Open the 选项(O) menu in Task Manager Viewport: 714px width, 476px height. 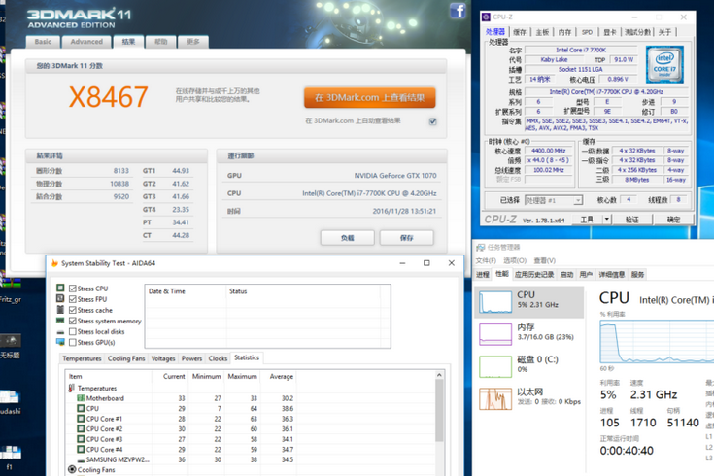click(x=515, y=260)
